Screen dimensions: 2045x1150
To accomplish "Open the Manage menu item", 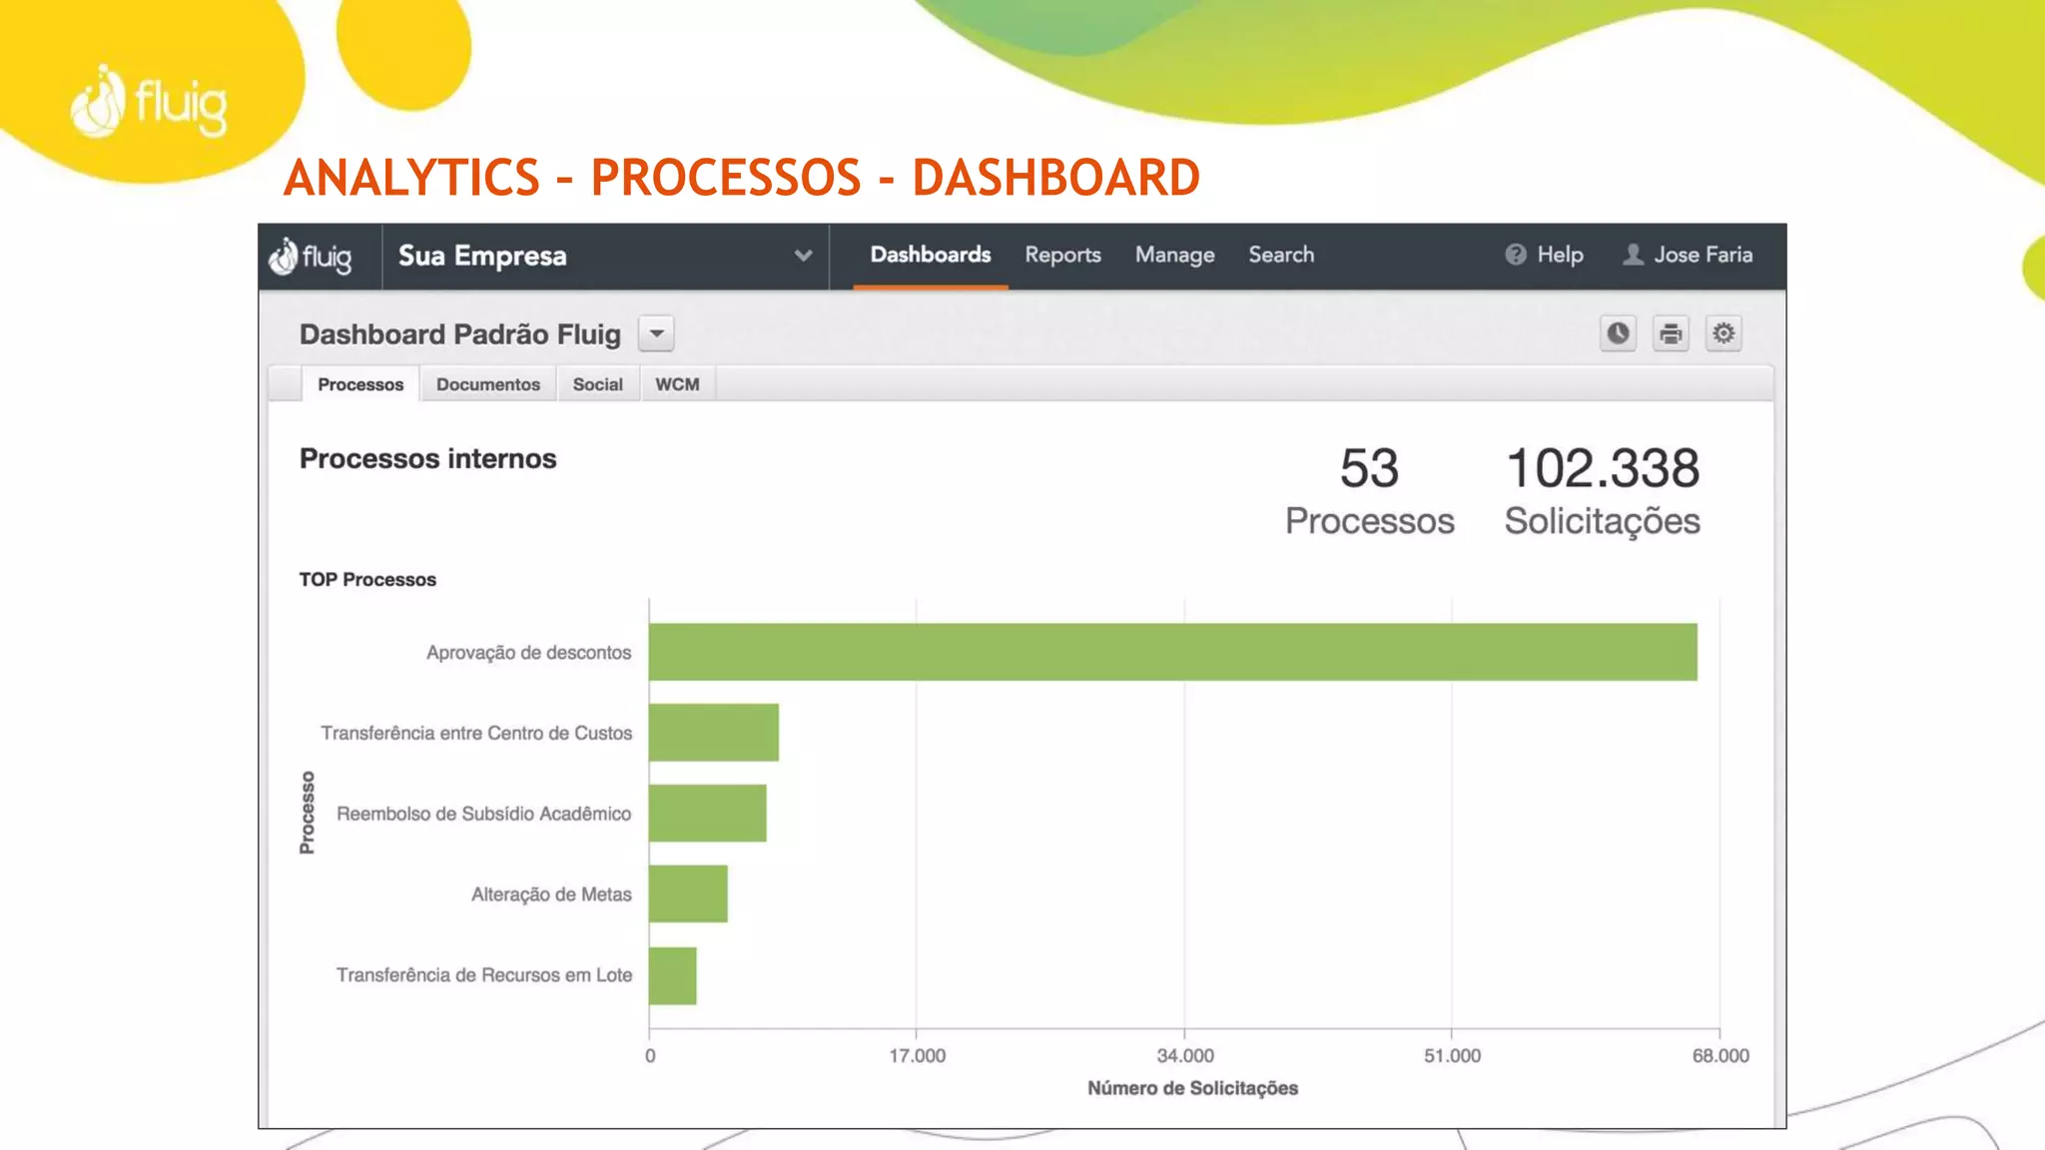I will [1174, 256].
